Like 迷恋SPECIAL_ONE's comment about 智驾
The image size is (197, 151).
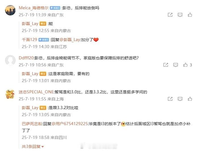(x=190, y=99)
